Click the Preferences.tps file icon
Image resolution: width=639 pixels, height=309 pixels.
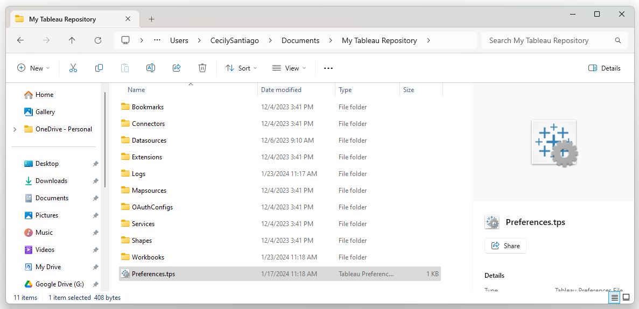[x=125, y=274]
